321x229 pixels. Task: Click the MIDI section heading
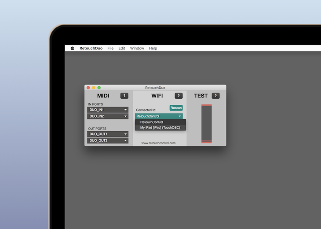103,96
